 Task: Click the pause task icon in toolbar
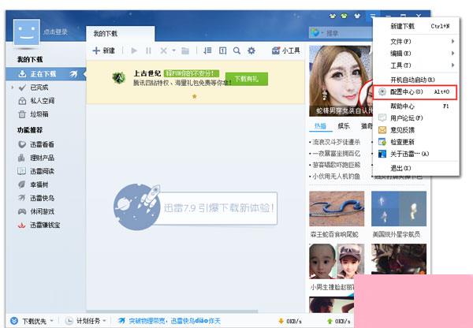[x=148, y=50]
